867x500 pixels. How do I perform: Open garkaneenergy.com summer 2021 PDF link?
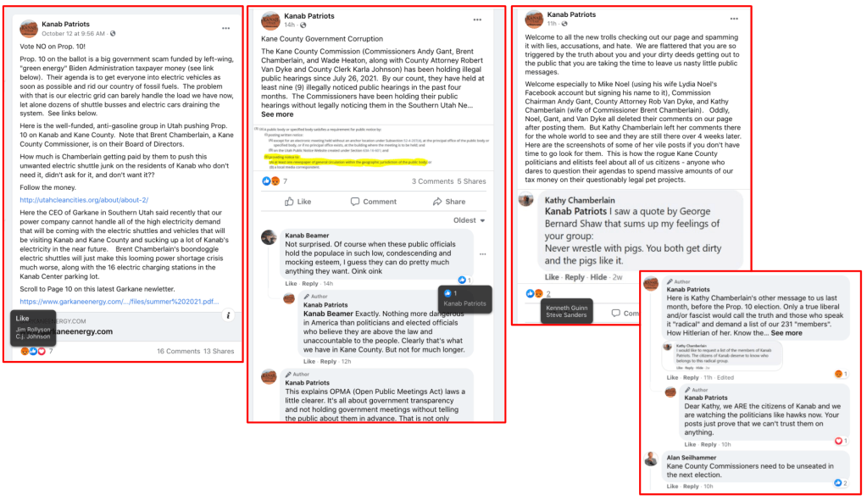(x=119, y=302)
